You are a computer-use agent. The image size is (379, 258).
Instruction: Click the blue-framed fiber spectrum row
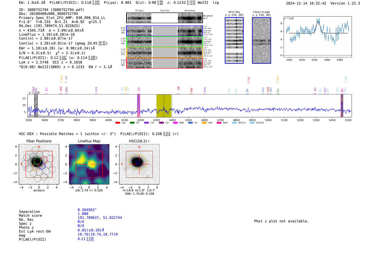(x=165, y=31)
